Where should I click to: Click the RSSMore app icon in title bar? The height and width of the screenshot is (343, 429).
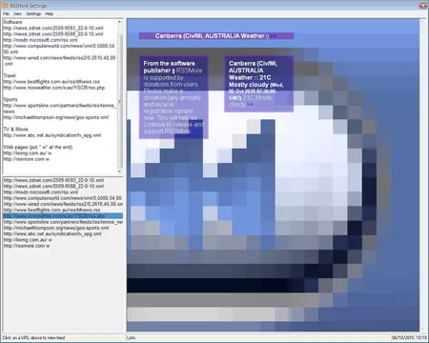[x=5, y=6]
